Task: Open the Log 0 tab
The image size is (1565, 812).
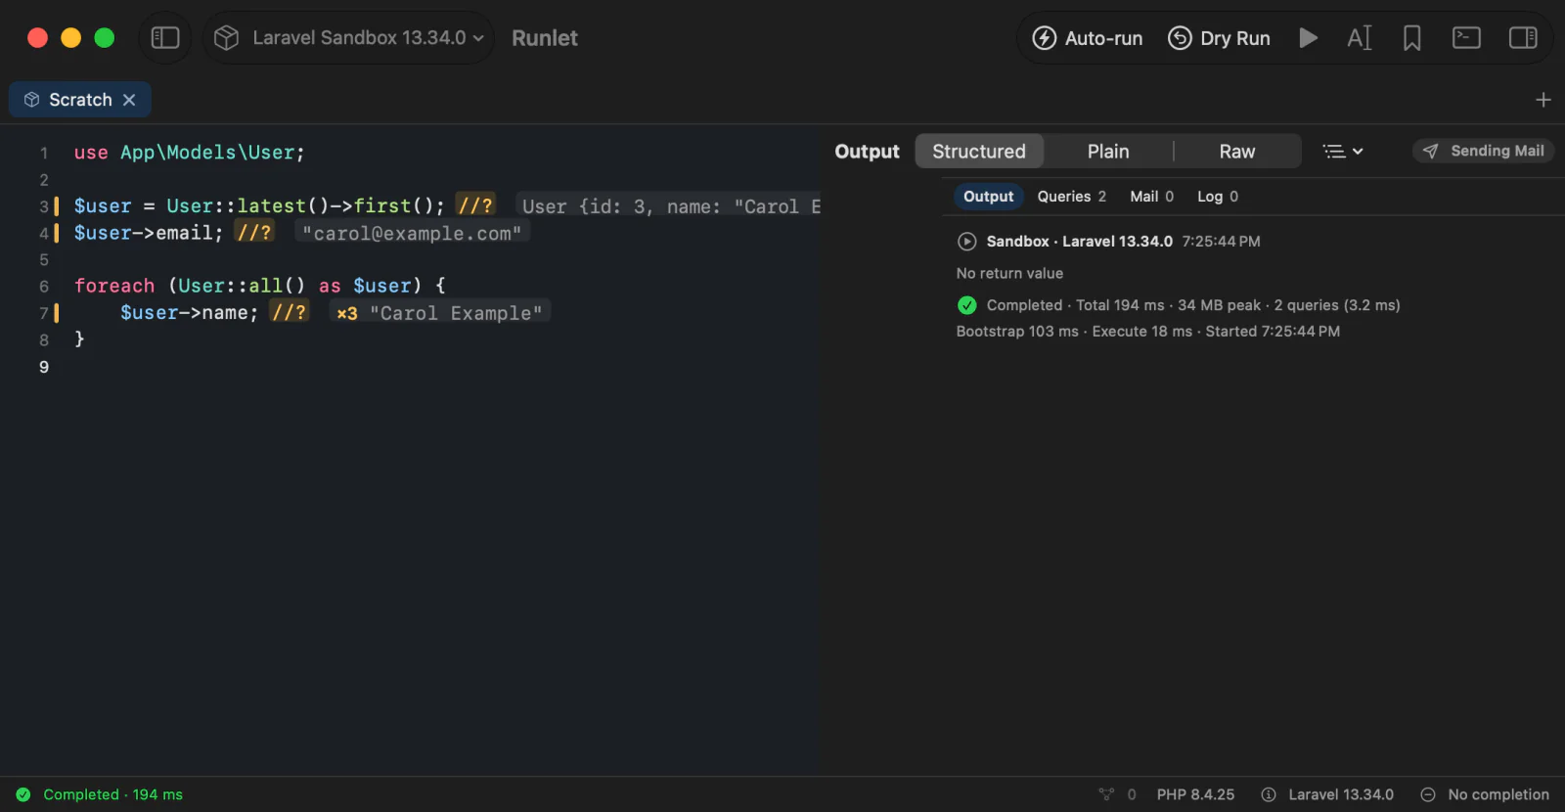Action: click(1218, 197)
